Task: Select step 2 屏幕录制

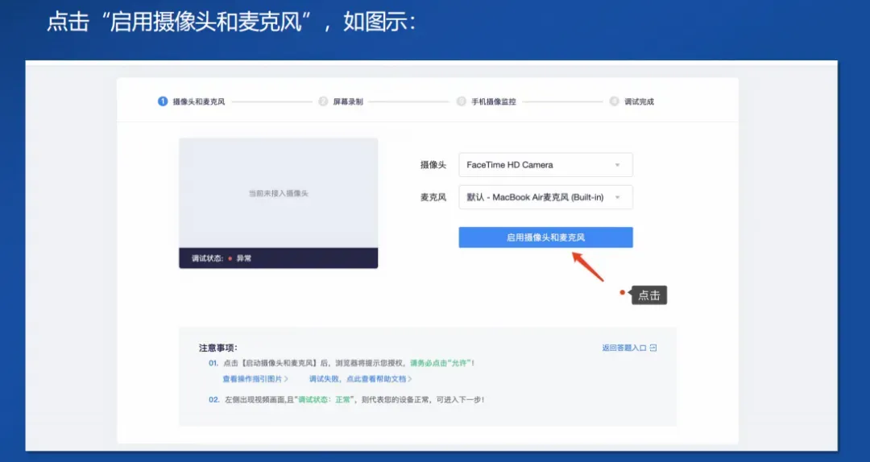Action: (341, 101)
